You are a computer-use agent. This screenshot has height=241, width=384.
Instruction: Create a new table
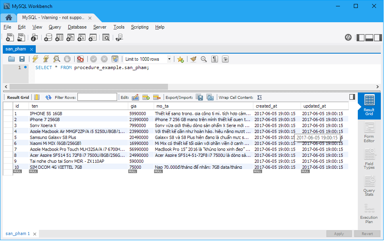[x=59, y=37]
